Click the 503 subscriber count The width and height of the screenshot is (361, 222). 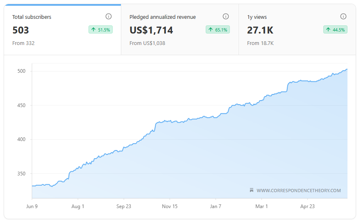pyautogui.click(x=20, y=30)
